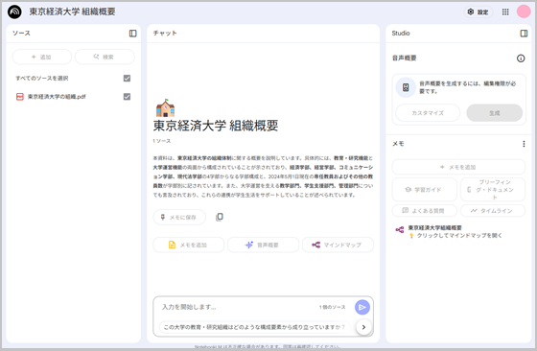Click the メモを追加 chip in the chat

click(x=188, y=245)
